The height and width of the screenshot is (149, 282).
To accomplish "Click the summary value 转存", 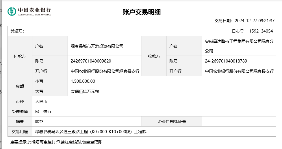I will click(x=39, y=122).
